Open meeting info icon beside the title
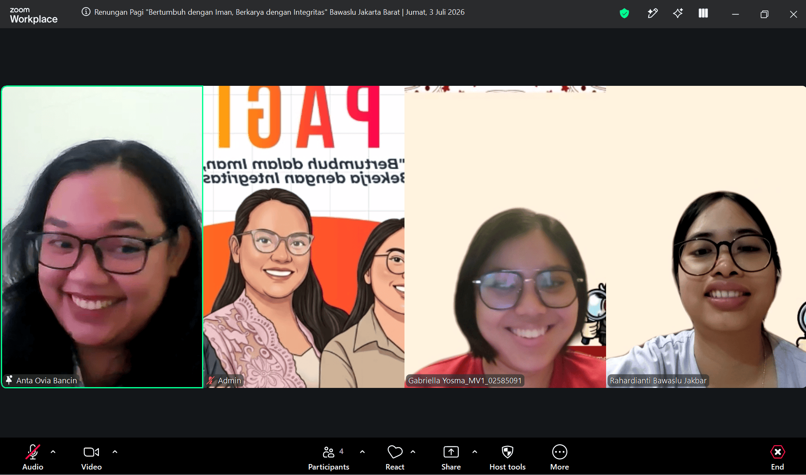The image size is (806, 475). pyautogui.click(x=86, y=12)
